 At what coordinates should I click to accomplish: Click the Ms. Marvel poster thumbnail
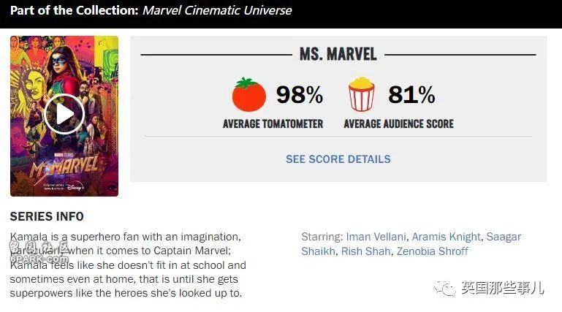coord(64,115)
